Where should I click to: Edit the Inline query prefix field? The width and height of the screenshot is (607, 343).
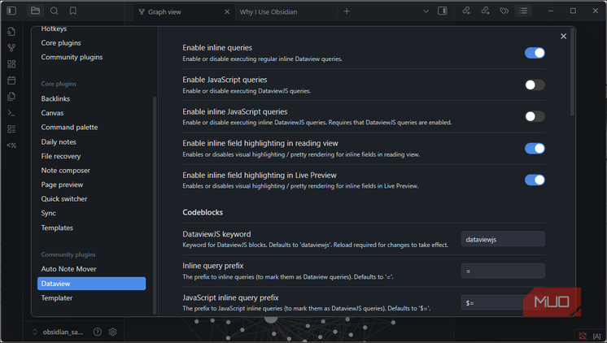coord(503,271)
